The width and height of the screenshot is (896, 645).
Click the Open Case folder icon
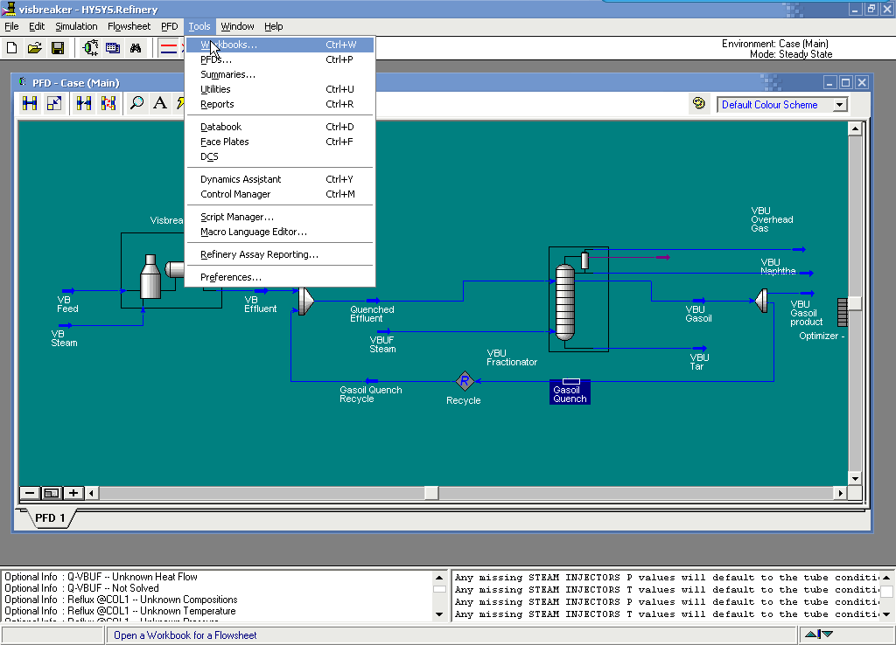pyautogui.click(x=35, y=48)
